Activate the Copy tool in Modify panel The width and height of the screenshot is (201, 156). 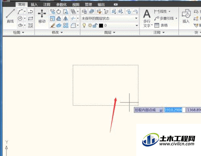pos(52,12)
